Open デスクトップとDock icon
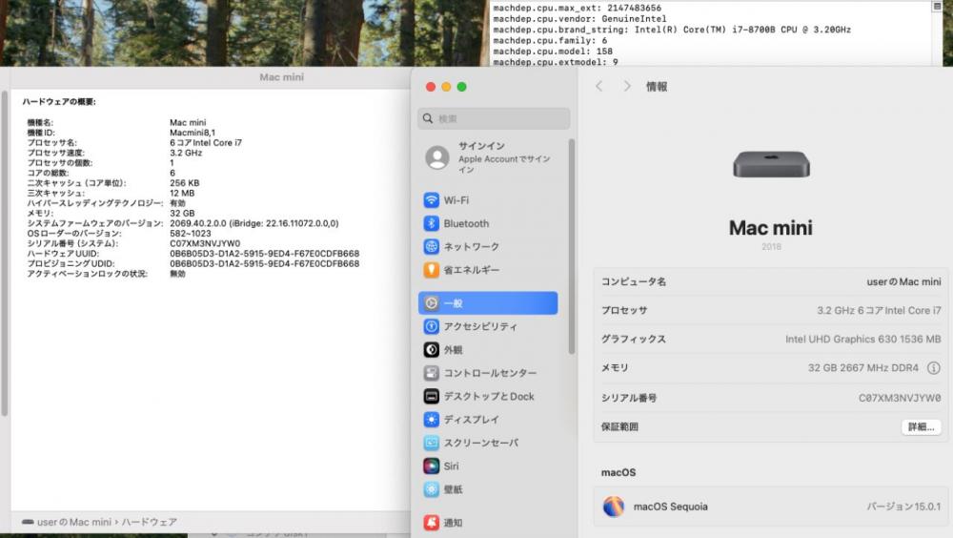Viewport: 953px width, 538px height. coord(431,396)
